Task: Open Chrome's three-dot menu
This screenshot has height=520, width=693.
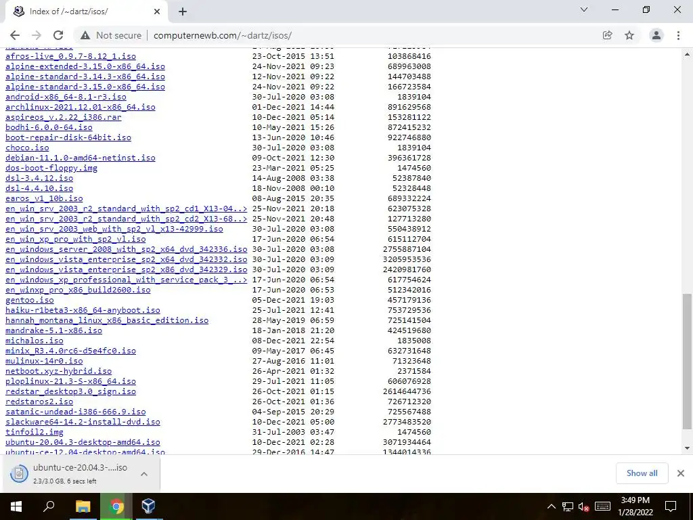Action: pyautogui.click(x=678, y=35)
